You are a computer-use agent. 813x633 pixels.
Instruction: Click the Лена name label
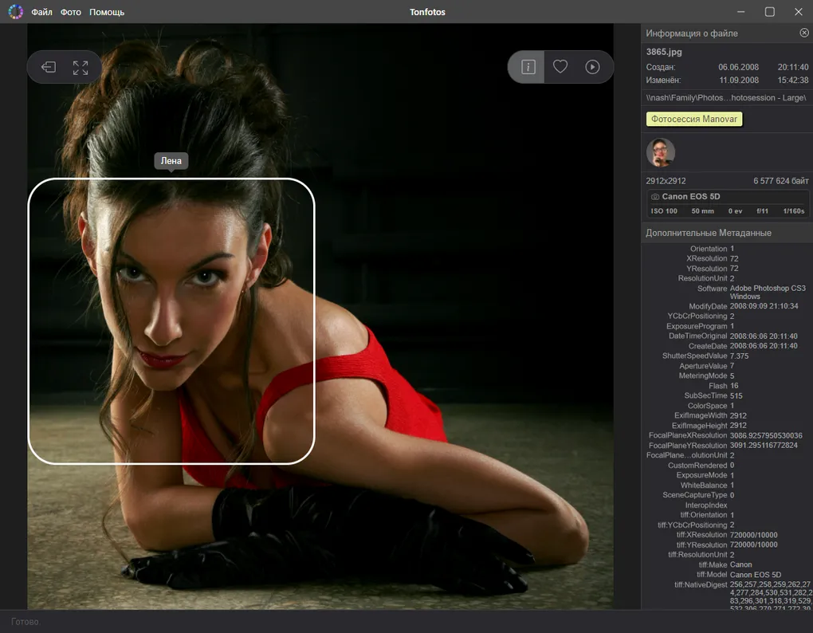pyautogui.click(x=171, y=161)
